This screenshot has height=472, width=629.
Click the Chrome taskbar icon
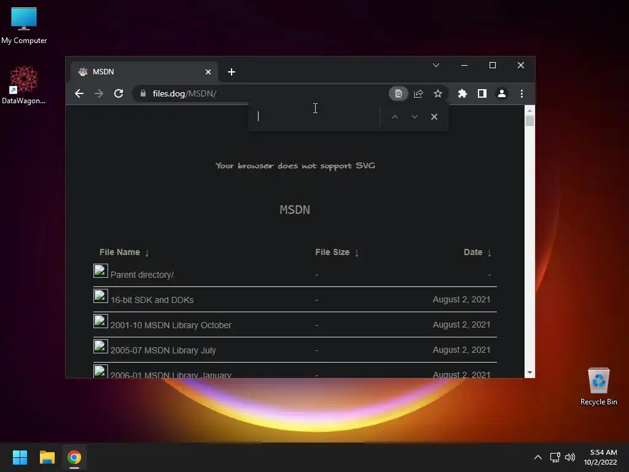point(74,457)
